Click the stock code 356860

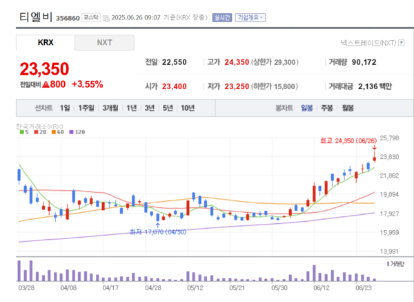pos(68,18)
